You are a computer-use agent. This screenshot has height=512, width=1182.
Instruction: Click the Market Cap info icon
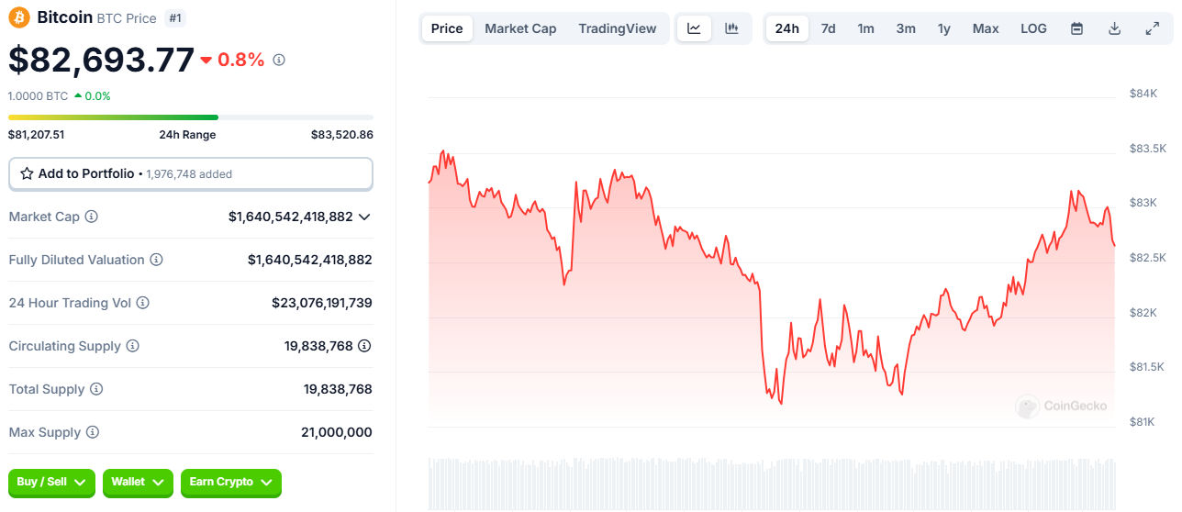coord(91,217)
